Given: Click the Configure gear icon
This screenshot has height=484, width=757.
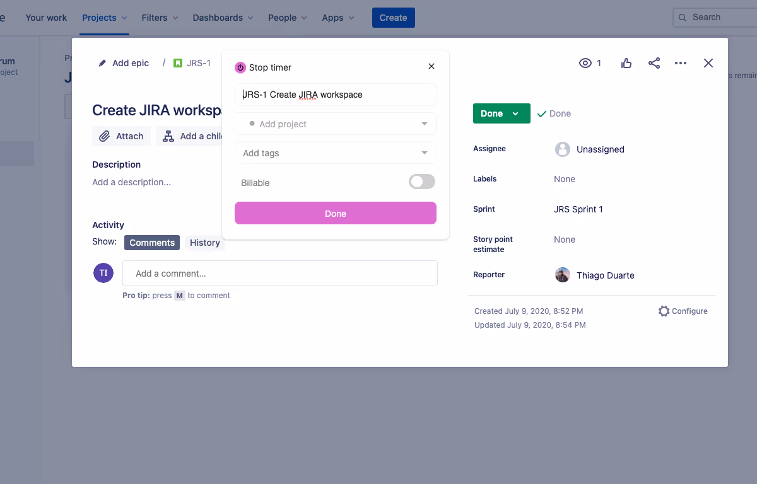Looking at the screenshot, I should (x=664, y=311).
